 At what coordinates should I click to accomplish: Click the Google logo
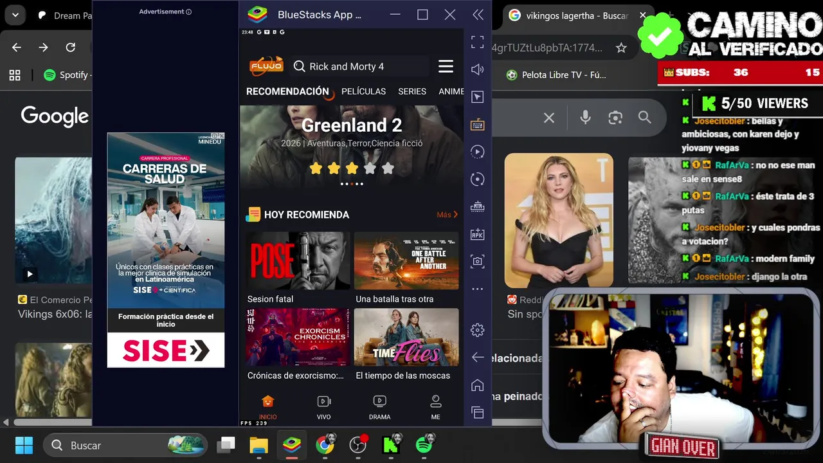tap(55, 117)
